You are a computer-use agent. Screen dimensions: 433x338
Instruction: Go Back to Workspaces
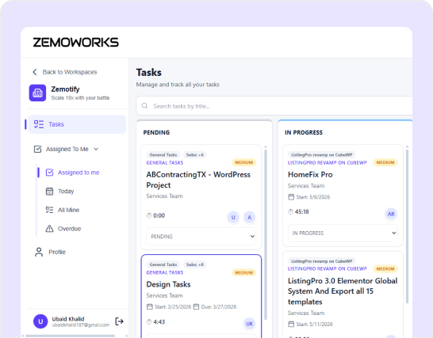[70, 72]
